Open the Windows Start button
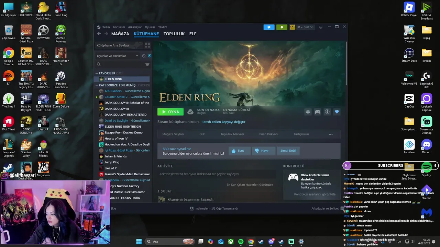440x247 pixels. tap(139, 242)
